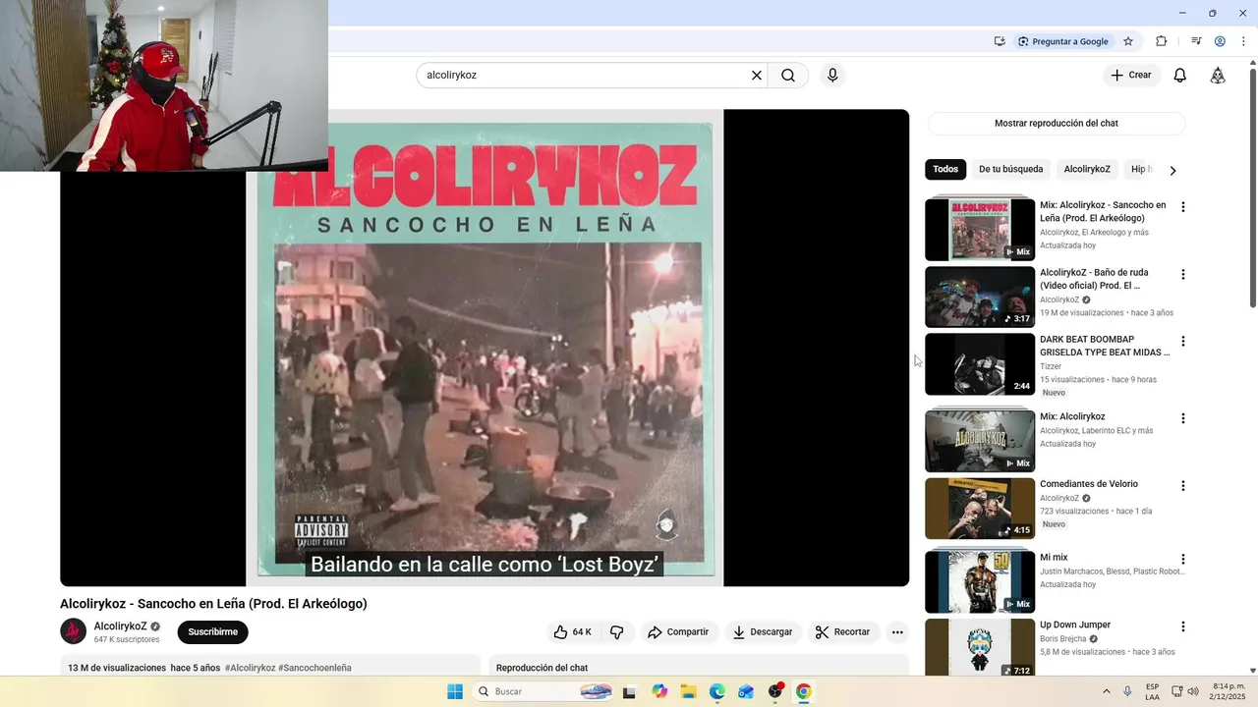
Task: Click the #Sancochoenleña hashtag
Action: (x=314, y=668)
